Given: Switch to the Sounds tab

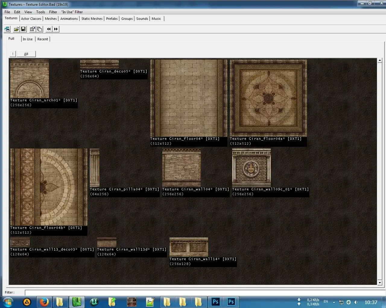Looking at the screenshot, I should coord(142,19).
